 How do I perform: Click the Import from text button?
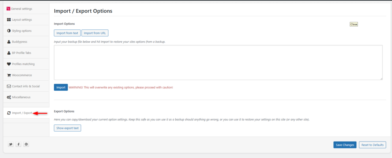[x=67, y=33]
